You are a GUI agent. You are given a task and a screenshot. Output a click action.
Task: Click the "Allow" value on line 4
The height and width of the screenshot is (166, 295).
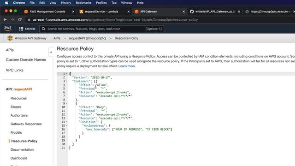[x=101, y=85]
